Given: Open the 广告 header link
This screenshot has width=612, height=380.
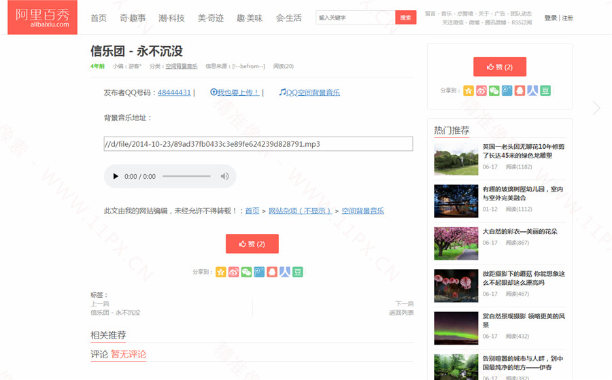Looking at the screenshot, I should 500,14.
